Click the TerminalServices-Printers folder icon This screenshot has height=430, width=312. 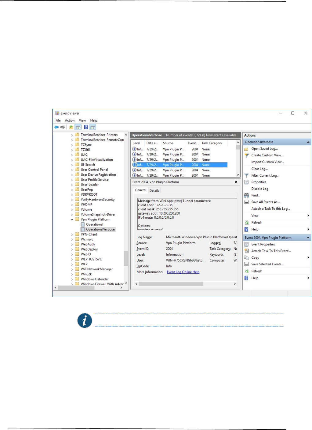tap(77, 135)
